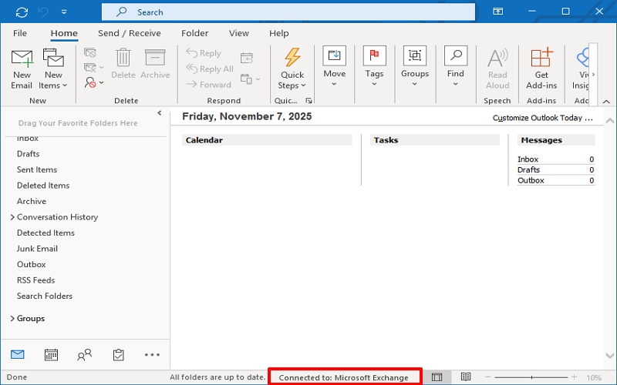Screen dimensions: 617x385
Task: Open the Junk dropdown
Action: (93, 82)
